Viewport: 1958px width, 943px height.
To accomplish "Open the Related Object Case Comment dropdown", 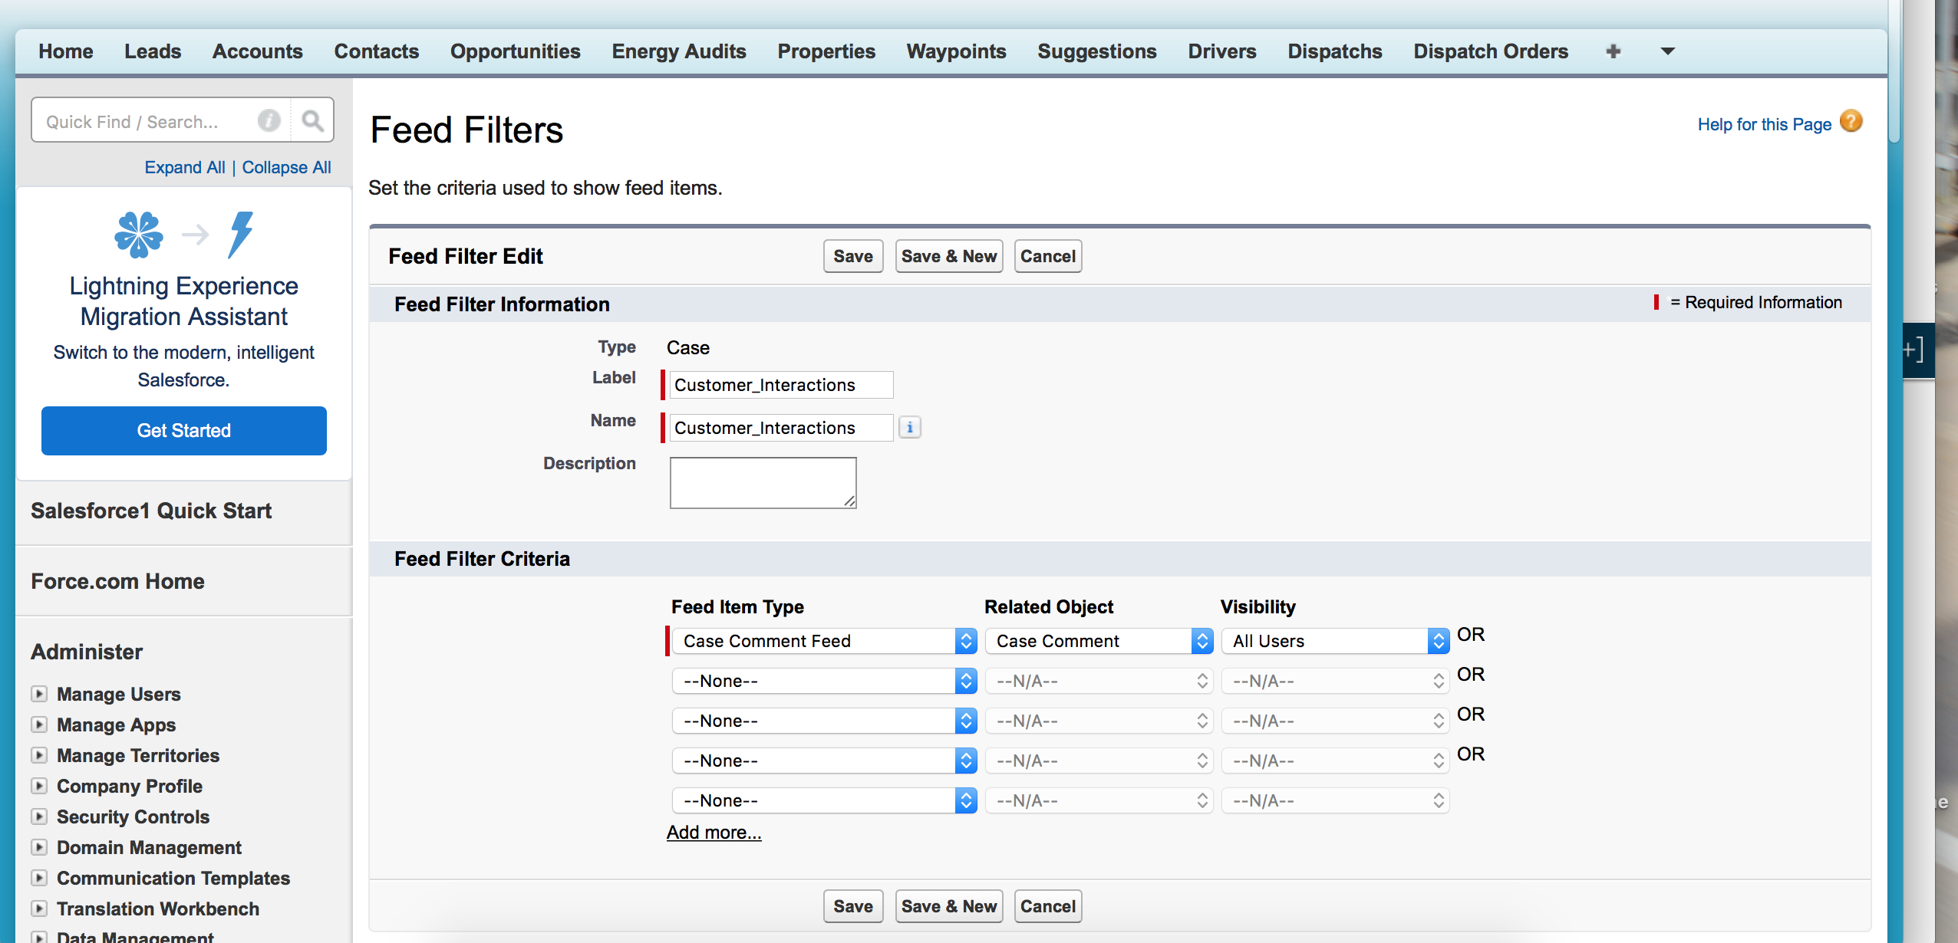I will pyautogui.click(x=1098, y=641).
